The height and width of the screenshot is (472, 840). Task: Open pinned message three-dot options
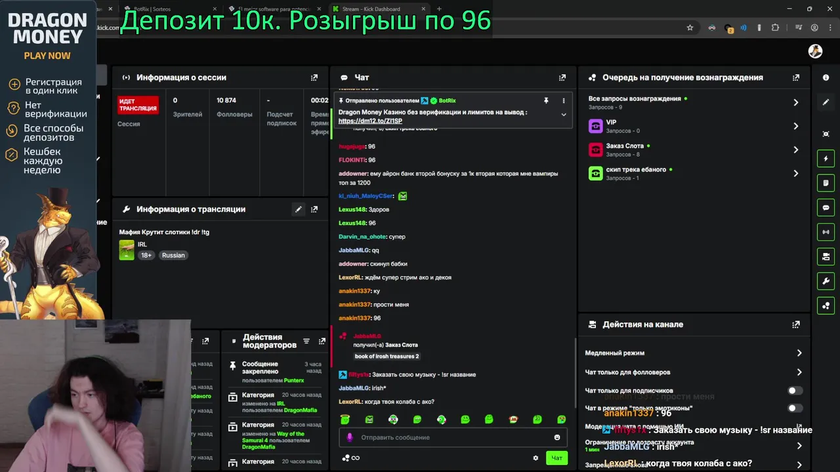(563, 100)
